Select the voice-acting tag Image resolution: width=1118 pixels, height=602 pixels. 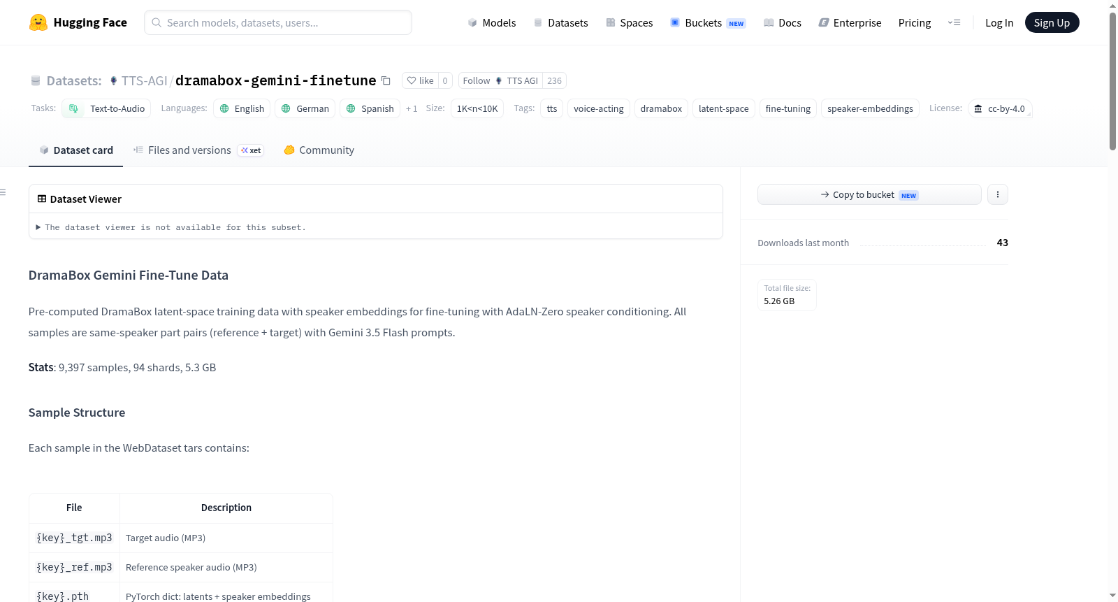599,108
